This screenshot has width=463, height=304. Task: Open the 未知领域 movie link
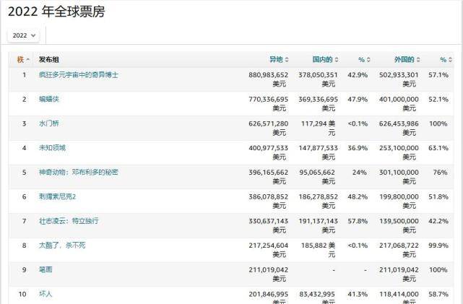(52, 148)
